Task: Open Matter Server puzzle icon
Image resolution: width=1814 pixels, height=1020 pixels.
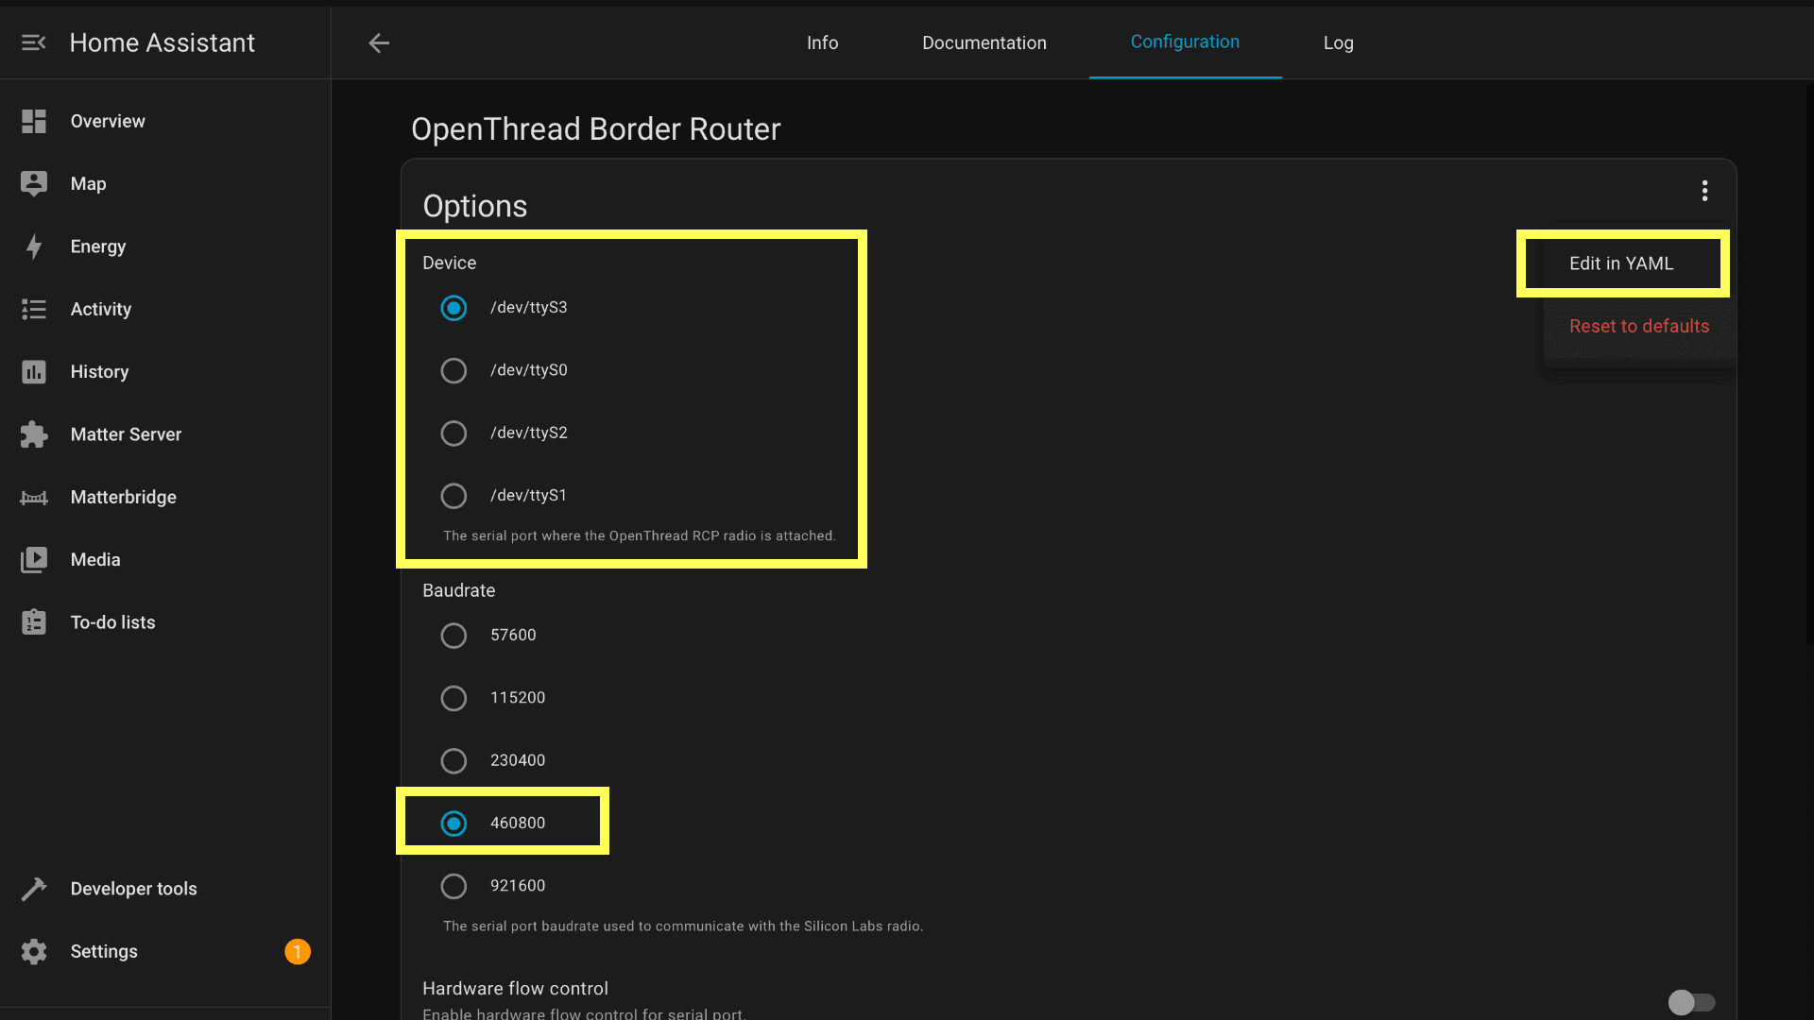Action: (34, 434)
